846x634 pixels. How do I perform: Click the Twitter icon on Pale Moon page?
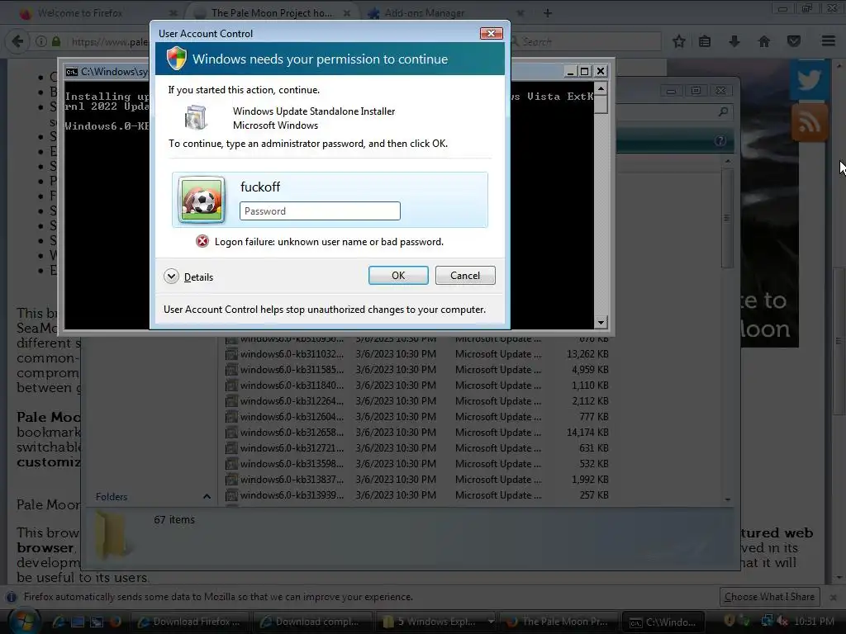point(809,80)
